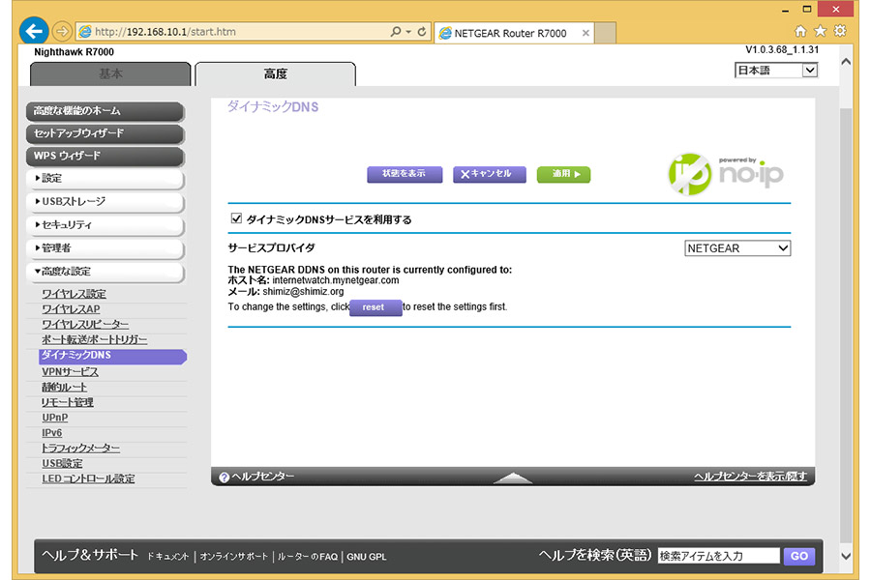Open the favorites star icon

tap(820, 31)
